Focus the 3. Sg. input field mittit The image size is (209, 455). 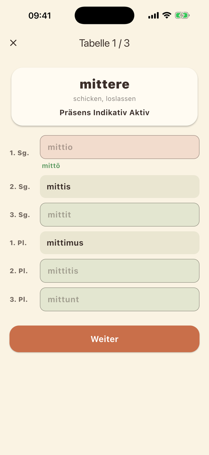click(120, 214)
